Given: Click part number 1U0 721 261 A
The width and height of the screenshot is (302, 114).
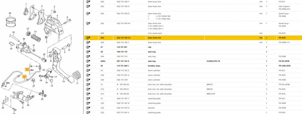Looking at the screenshot, I should pos(123,75).
